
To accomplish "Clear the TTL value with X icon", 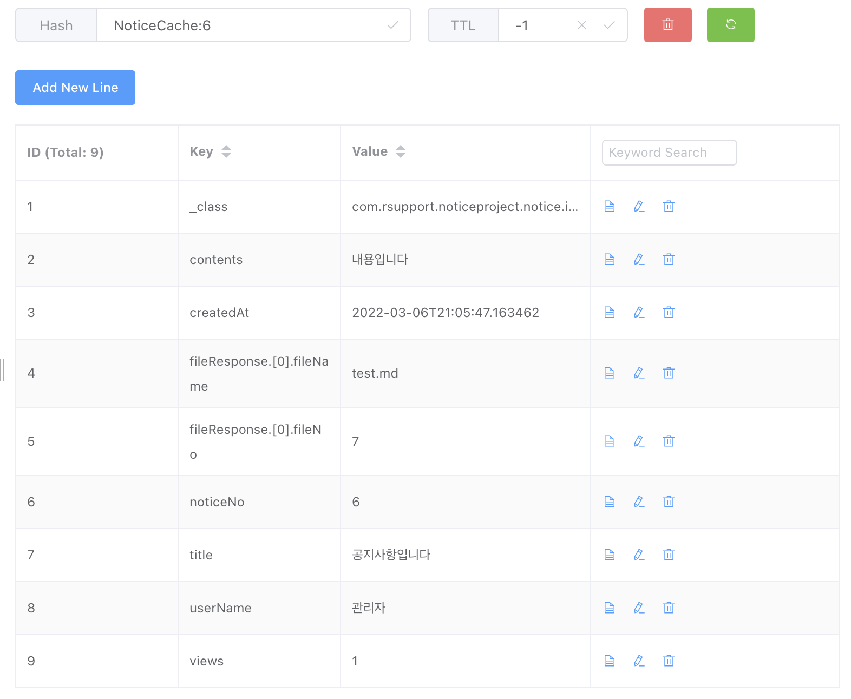I will (582, 25).
